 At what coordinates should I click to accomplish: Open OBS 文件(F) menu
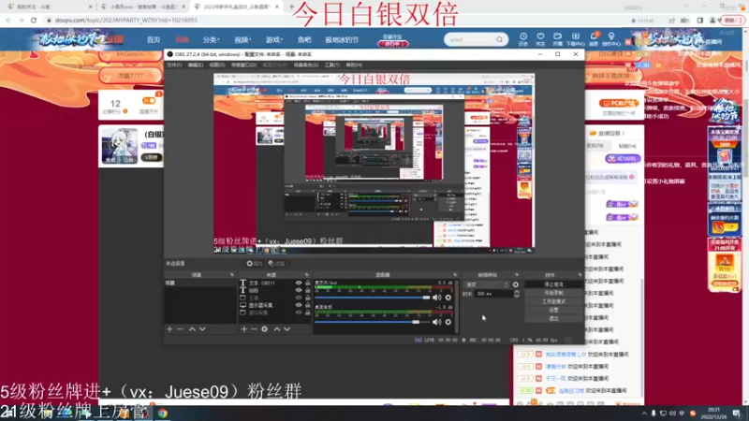[x=174, y=65]
